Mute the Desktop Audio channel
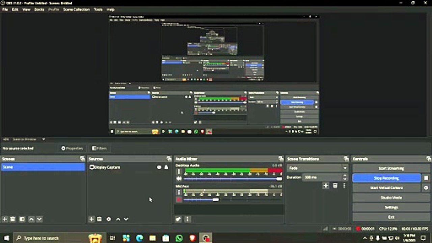432x243 pixels. pos(179,179)
